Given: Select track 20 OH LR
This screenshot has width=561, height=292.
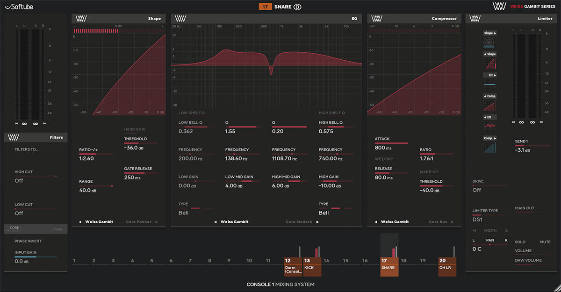Looking at the screenshot, I should pyautogui.click(x=447, y=267).
